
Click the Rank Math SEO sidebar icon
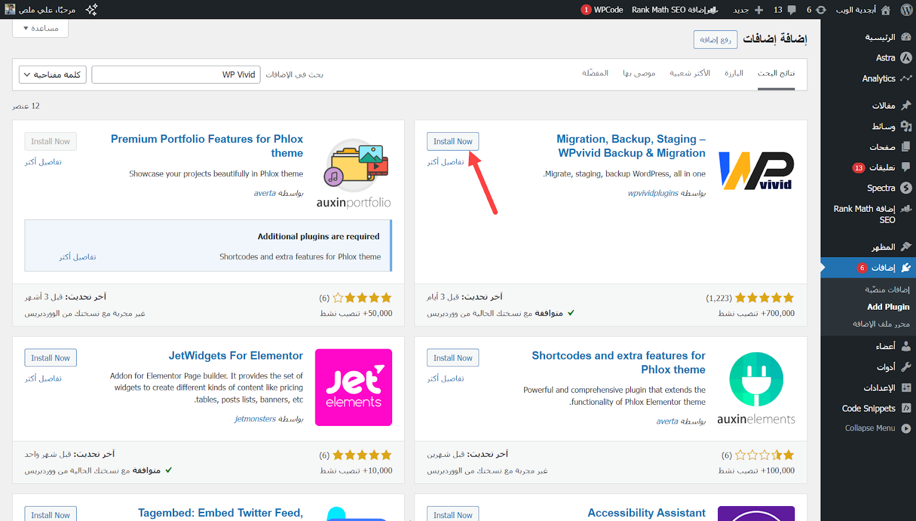[x=906, y=209]
